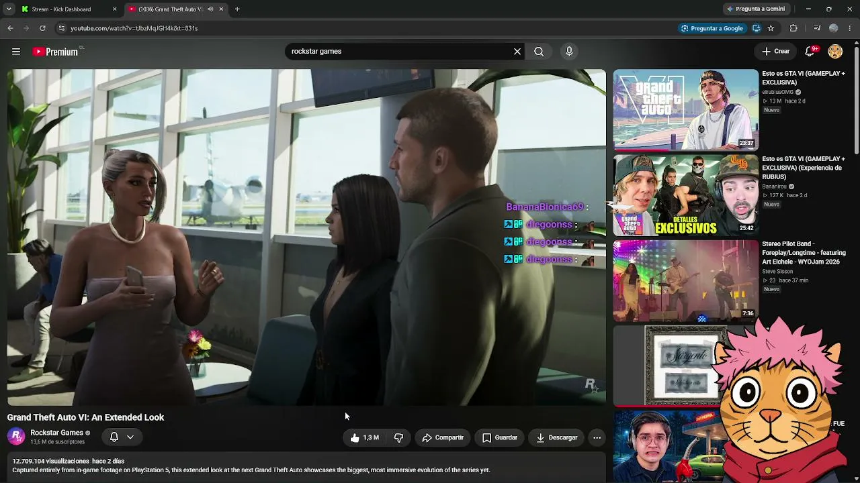Bookmark this page with the star
Image resolution: width=860 pixels, height=483 pixels.
(x=771, y=28)
